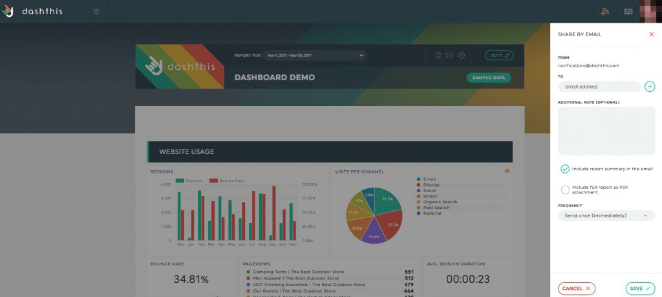Toggle Sessions series in chart legend
This screenshot has width=662, height=297.
click(189, 181)
